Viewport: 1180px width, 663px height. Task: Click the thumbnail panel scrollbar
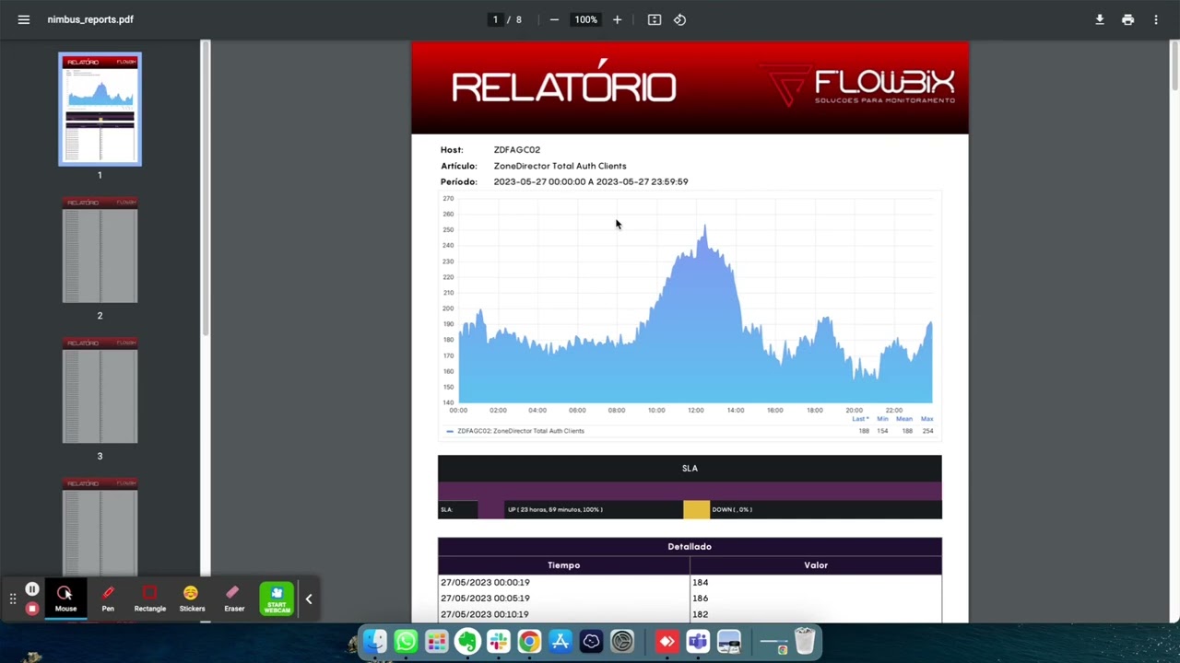[206, 189]
